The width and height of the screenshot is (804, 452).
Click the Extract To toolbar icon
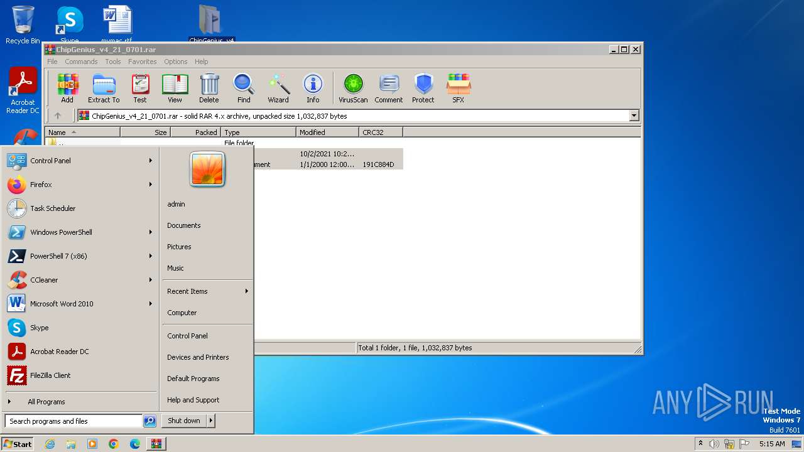point(104,89)
